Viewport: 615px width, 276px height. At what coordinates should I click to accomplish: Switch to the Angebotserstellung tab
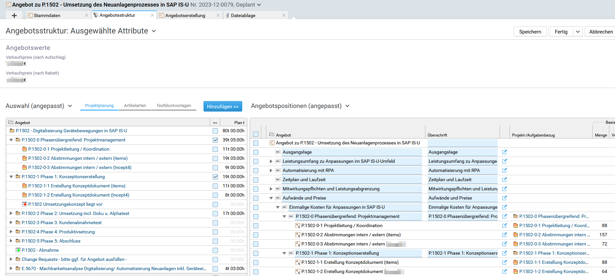185,15
